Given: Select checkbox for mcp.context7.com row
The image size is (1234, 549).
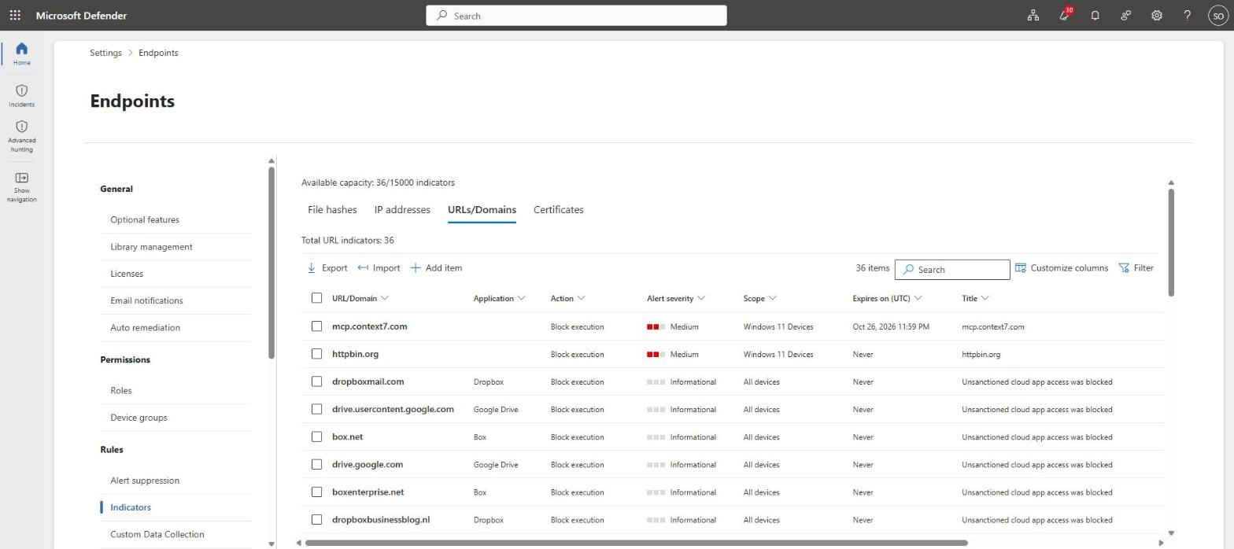Looking at the screenshot, I should [x=316, y=326].
